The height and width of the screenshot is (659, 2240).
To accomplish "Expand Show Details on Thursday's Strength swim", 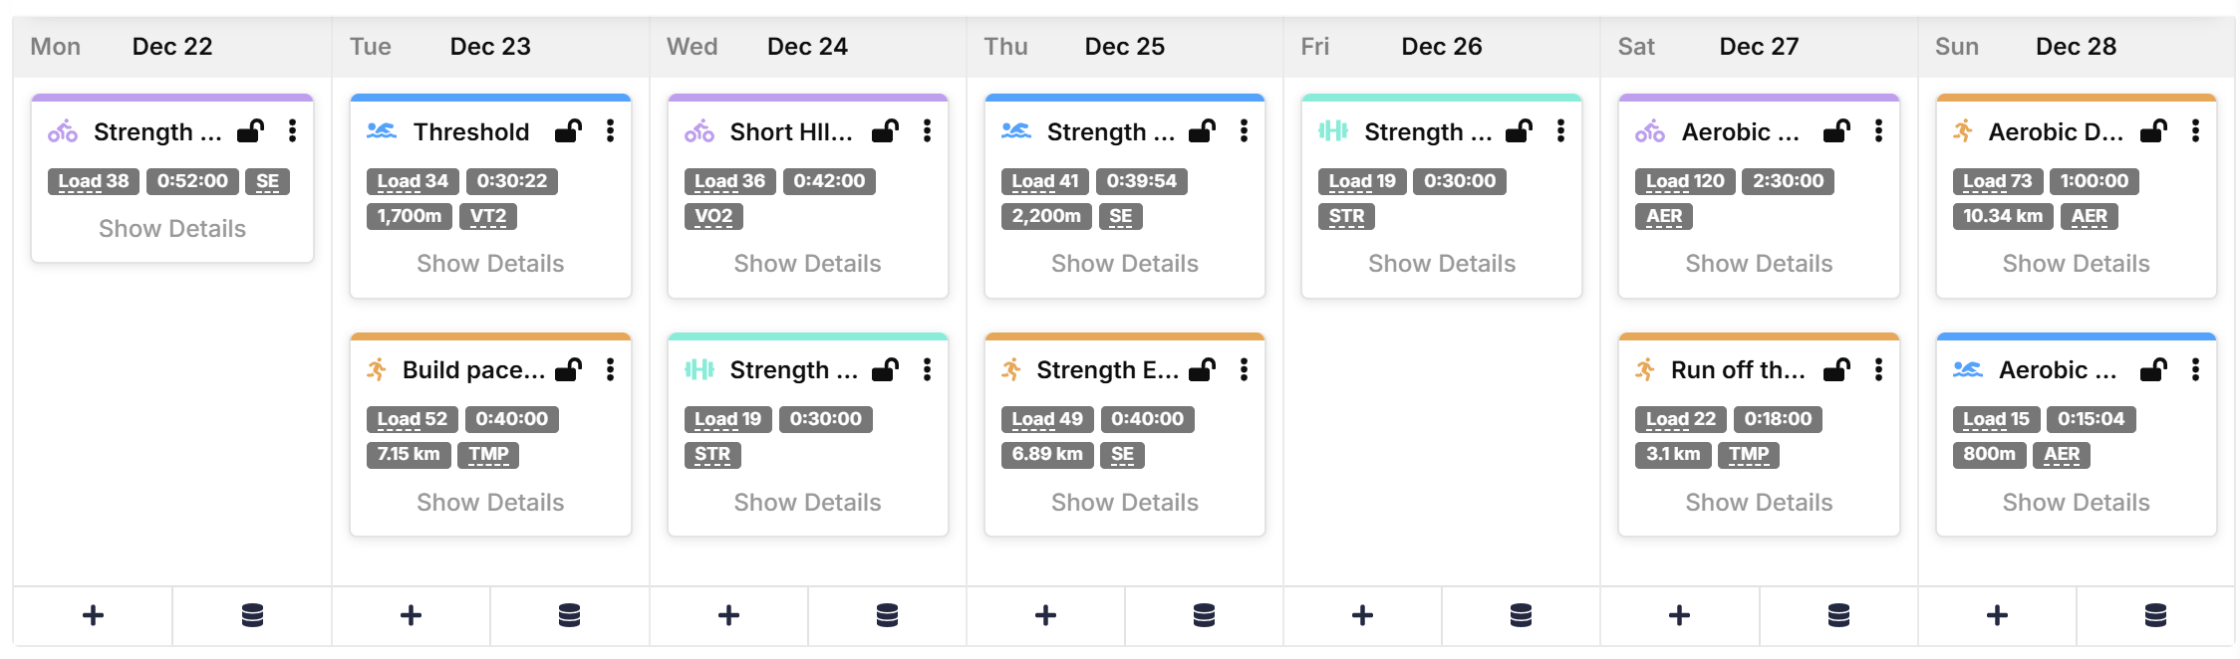I will click(1124, 264).
